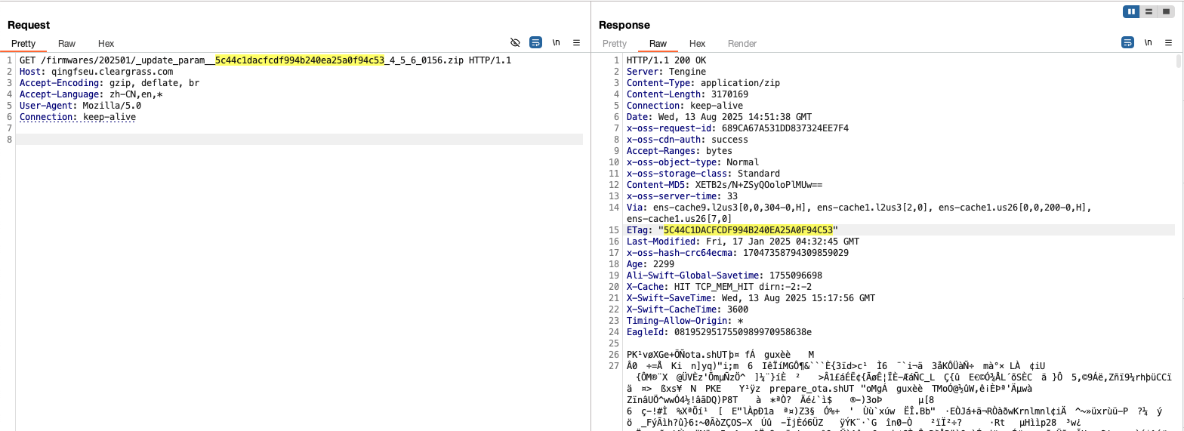The height and width of the screenshot is (431, 1184).
Task: Click the EagleId header line
Action: point(719,332)
